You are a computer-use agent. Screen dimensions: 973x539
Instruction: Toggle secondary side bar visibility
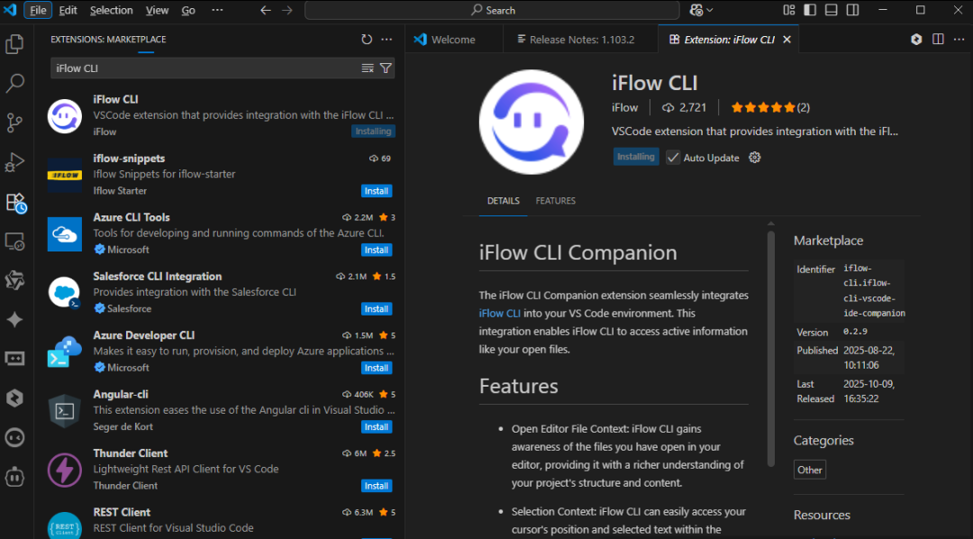(x=852, y=10)
